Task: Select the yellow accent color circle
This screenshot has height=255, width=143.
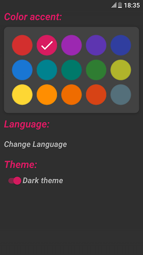Action: coord(22,95)
